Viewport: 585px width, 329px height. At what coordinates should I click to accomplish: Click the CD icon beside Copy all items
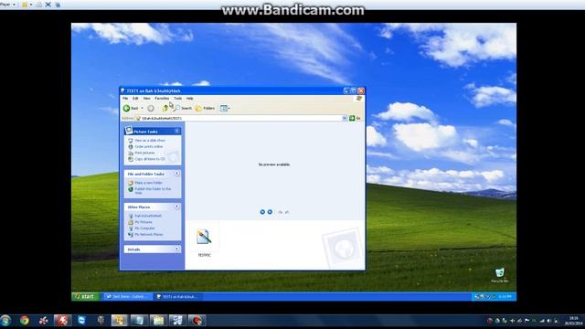point(131,159)
